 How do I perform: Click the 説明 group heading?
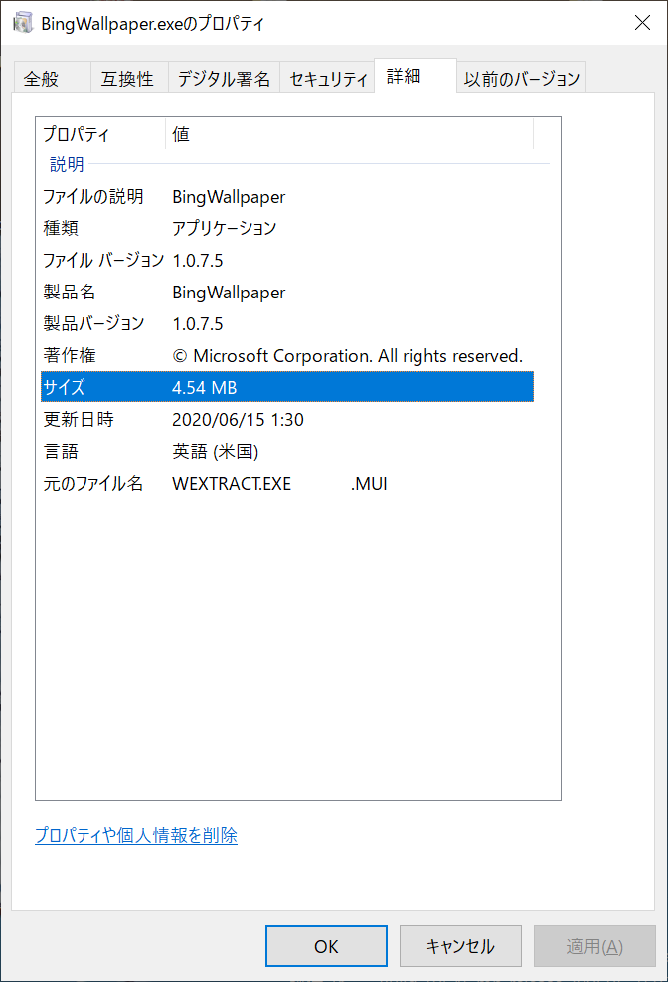click(x=67, y=165)
